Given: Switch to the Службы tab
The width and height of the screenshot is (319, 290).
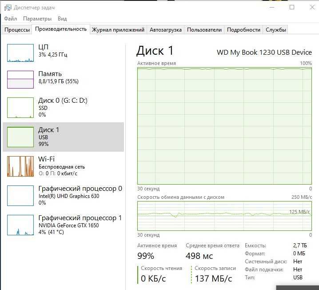Looking at the screenshot, I should 275,30.
